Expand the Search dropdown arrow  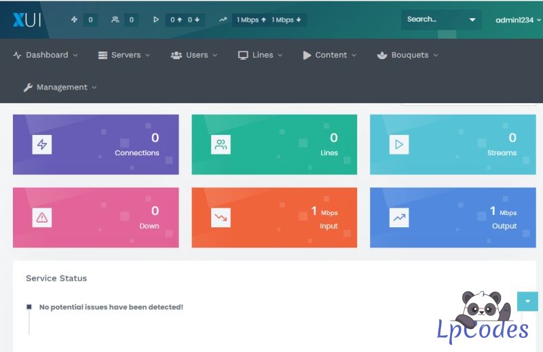tap(472, 20)
